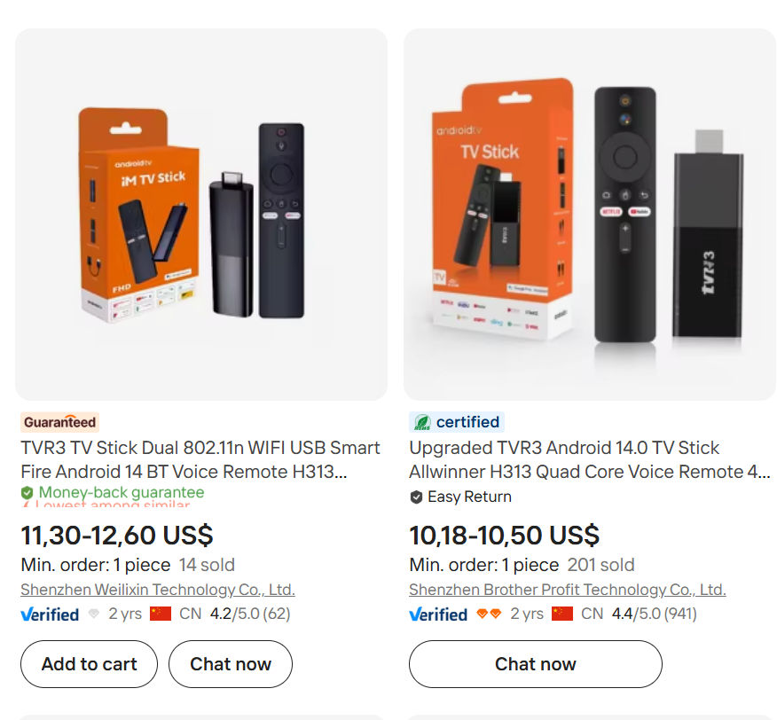Click the Easy Return shield icon
Screen dimensions: 777x720
click(x=416, y=497)
